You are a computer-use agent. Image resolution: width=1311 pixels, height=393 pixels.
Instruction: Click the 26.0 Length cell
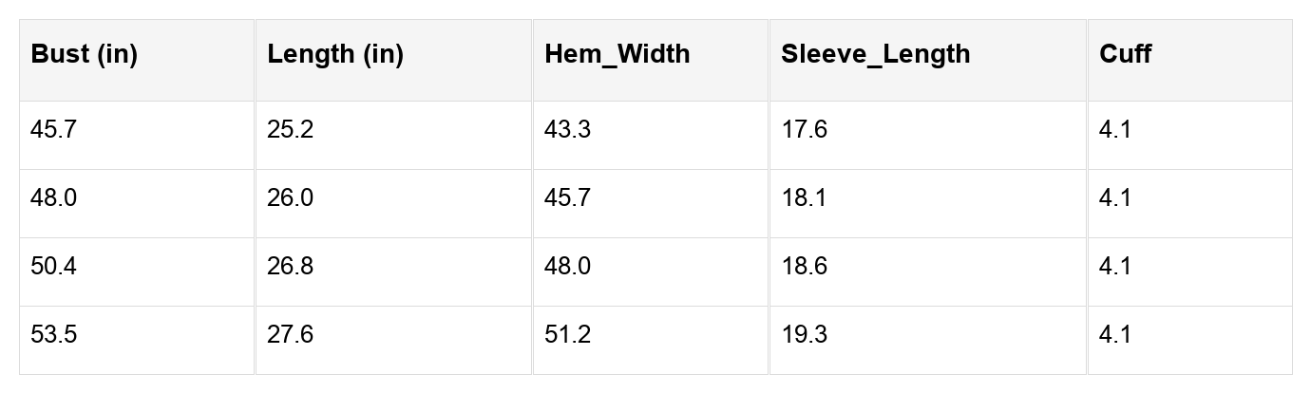tap(290, 198)
